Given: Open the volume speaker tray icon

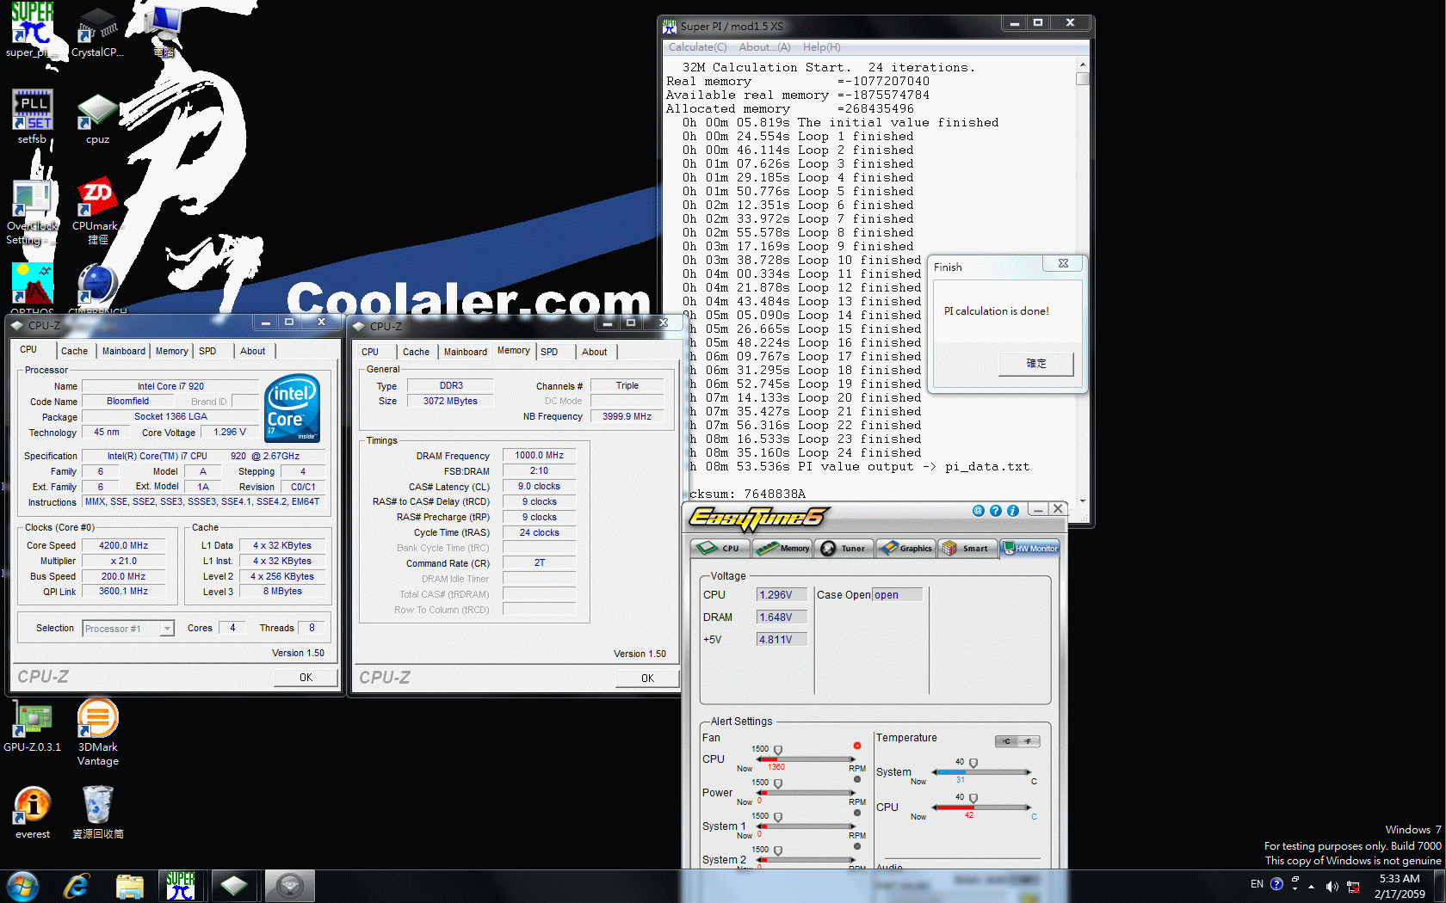Looking at the screenshot, I should click(1332, 886).
